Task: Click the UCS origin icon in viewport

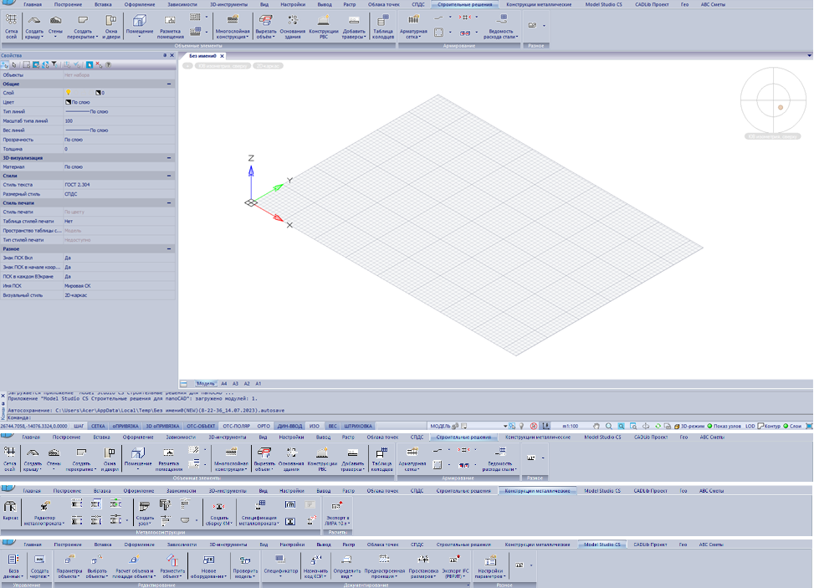Action: [x=251, y=202]
